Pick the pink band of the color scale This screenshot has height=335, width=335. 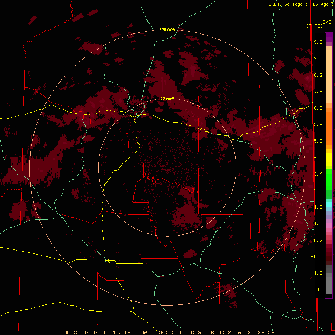[329, 226]
